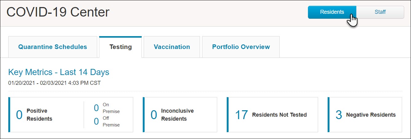
Task: Click the Key Metrics - Last 14 Days heading
Action: coord(59,72)
